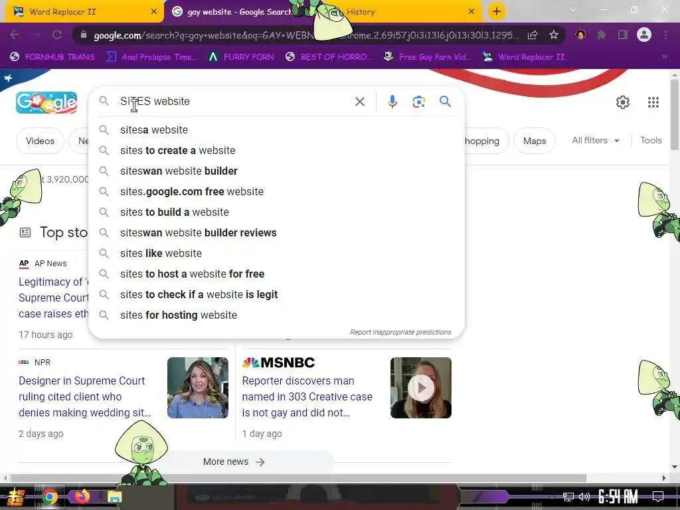Open Google Lens image search icon

(x=418, y=102)
